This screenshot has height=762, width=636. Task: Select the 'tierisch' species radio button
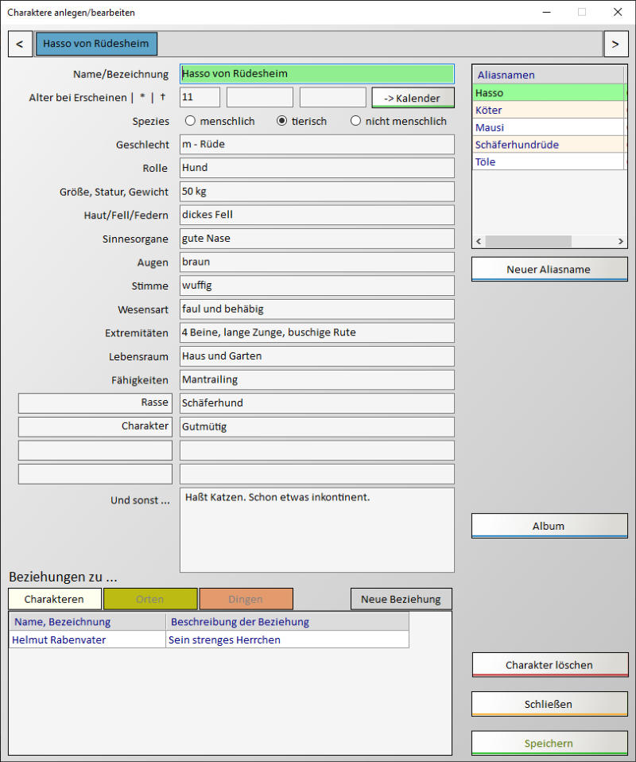pos(281,122)
